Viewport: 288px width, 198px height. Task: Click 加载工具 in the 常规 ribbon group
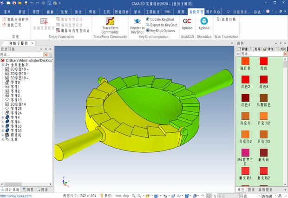point(12,25)
